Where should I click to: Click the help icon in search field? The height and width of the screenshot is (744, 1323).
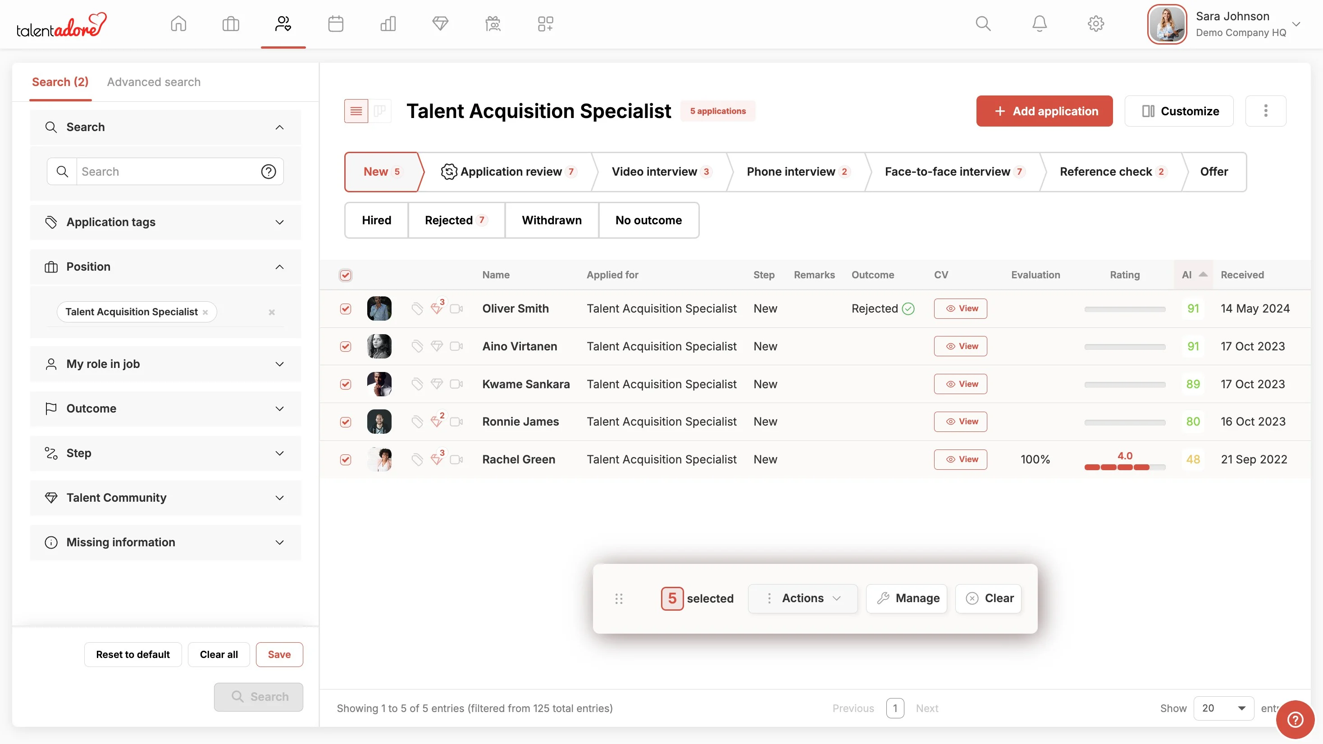coord(269,172)
